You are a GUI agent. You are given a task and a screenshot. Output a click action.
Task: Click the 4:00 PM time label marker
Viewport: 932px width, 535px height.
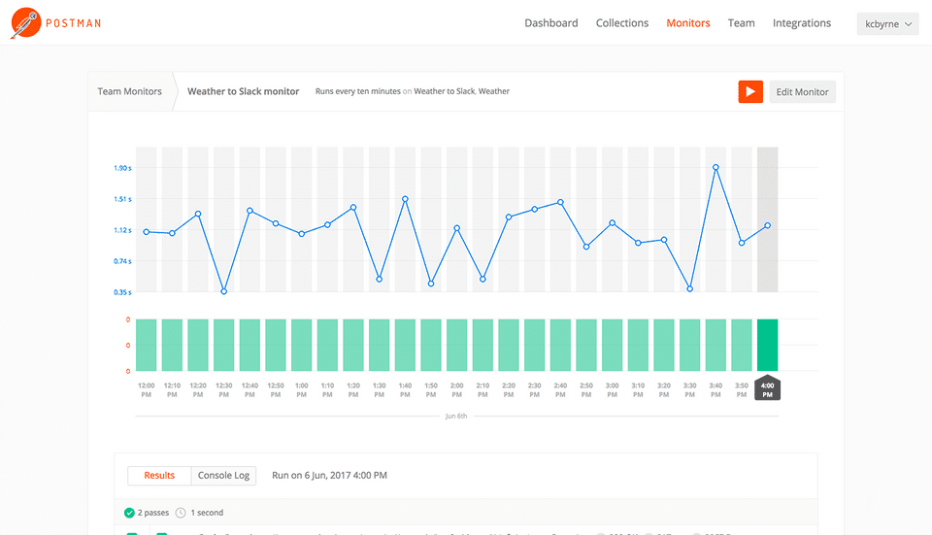click(767, 388)
